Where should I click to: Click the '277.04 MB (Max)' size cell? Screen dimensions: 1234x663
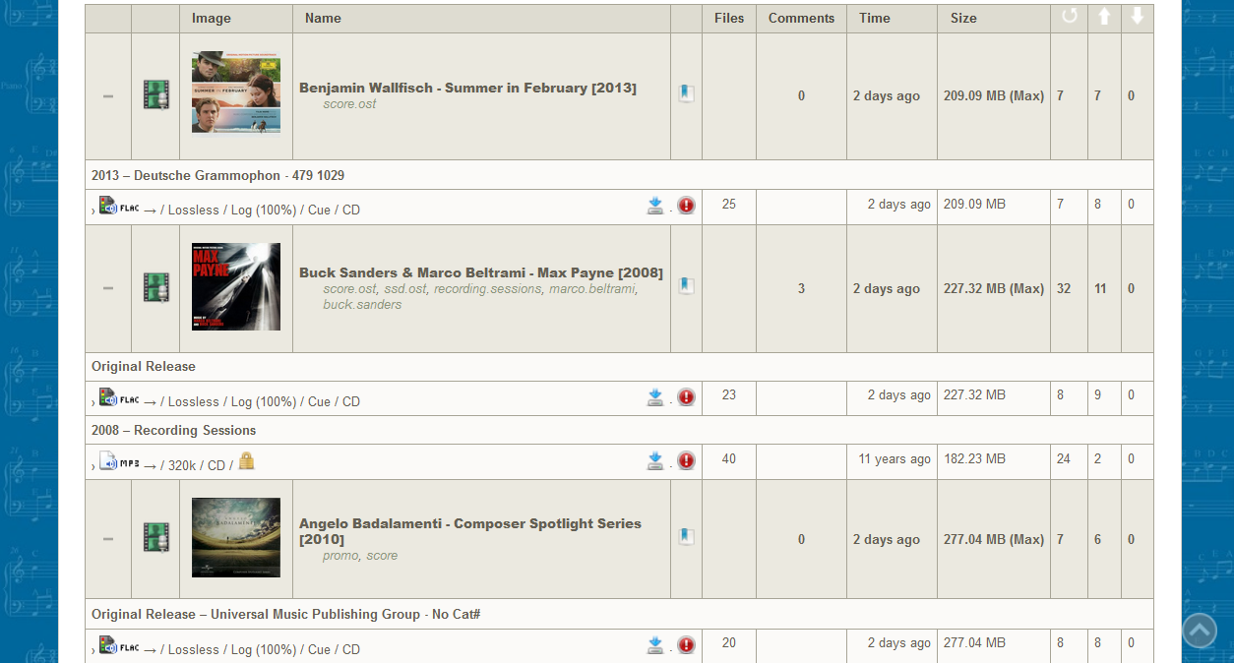click(x=994, y=539)
